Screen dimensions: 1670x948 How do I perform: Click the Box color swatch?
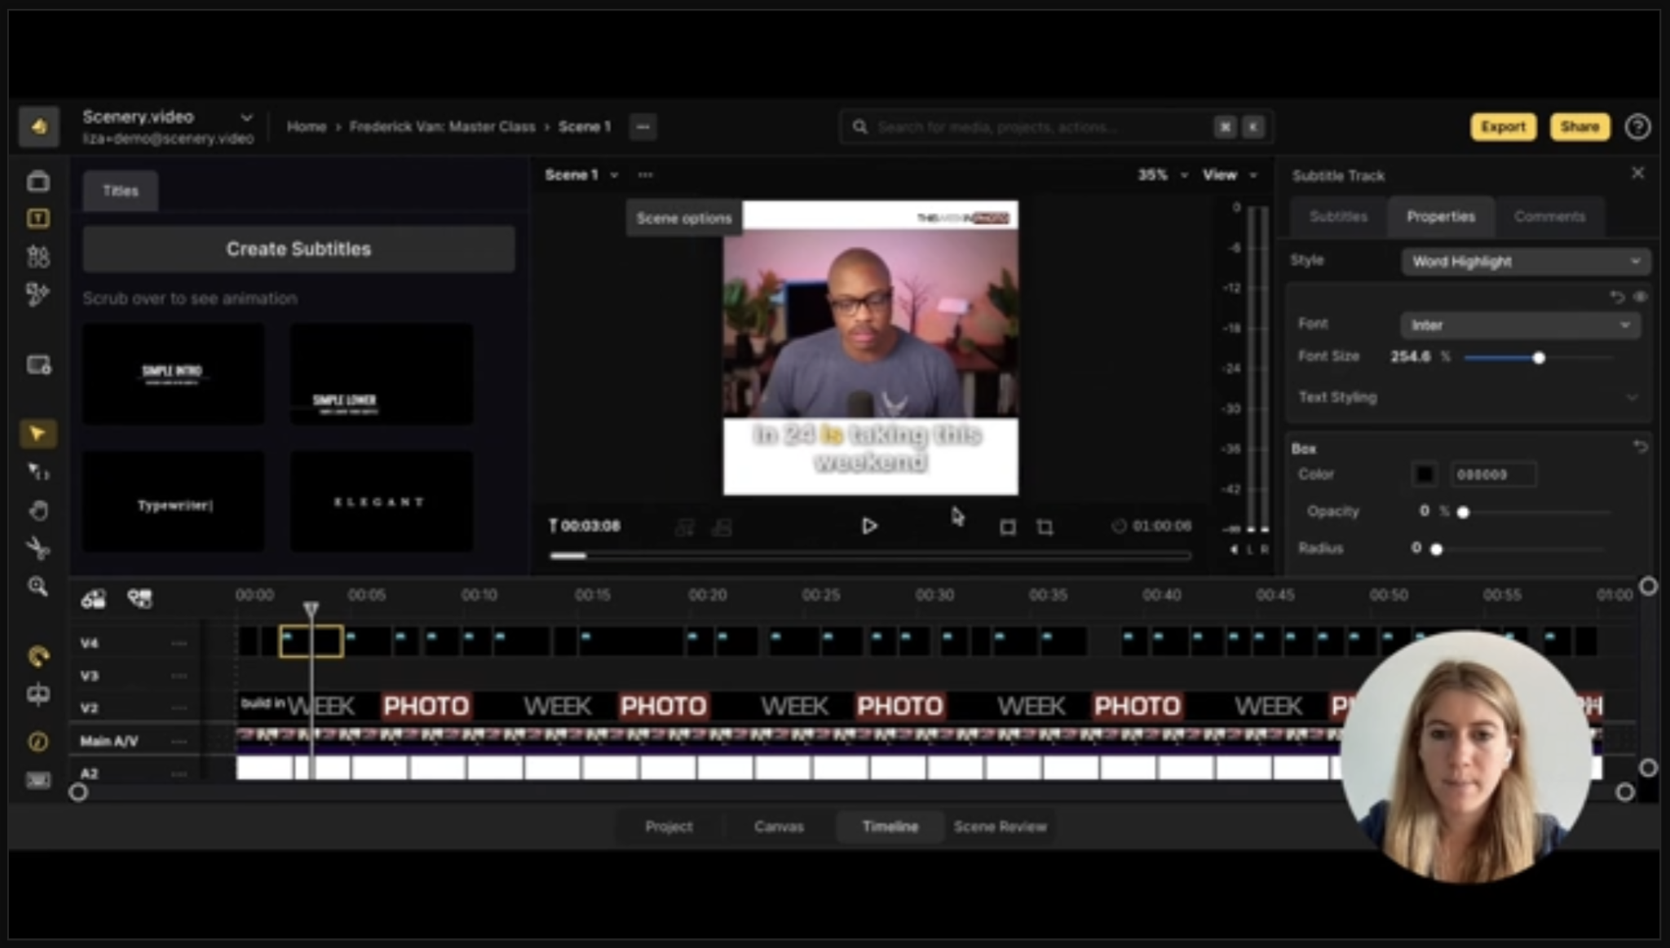[1425, 474]
